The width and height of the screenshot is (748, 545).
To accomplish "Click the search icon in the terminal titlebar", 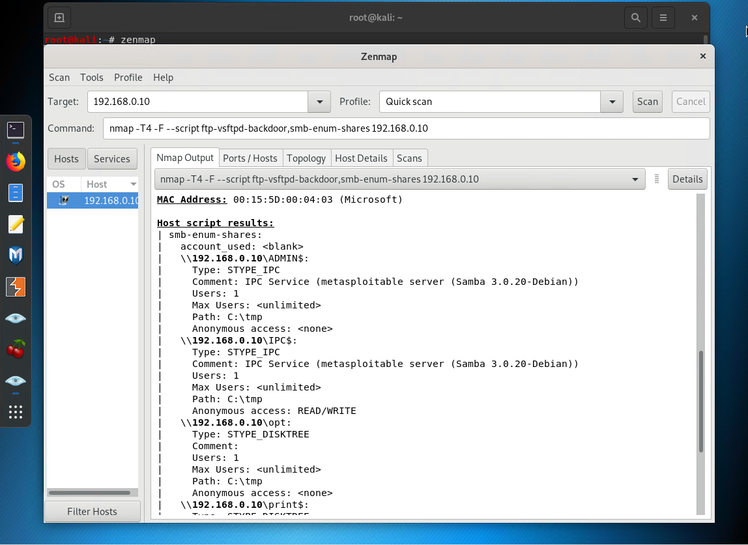I will [635, 18].
